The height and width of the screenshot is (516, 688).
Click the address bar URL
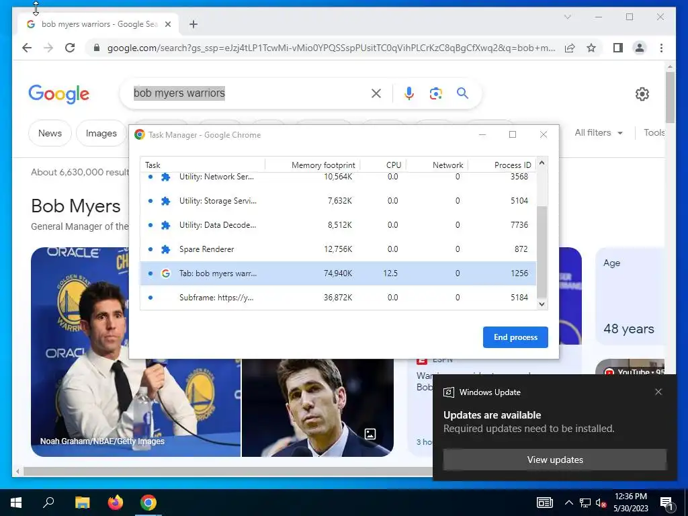pyautogui.click(x=331, y=48)
